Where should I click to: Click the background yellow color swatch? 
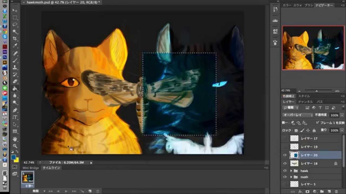[16, 160]
